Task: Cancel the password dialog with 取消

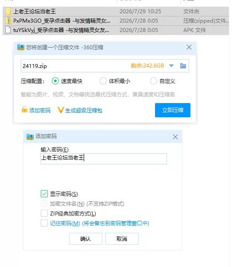Action: click(122, 239)
